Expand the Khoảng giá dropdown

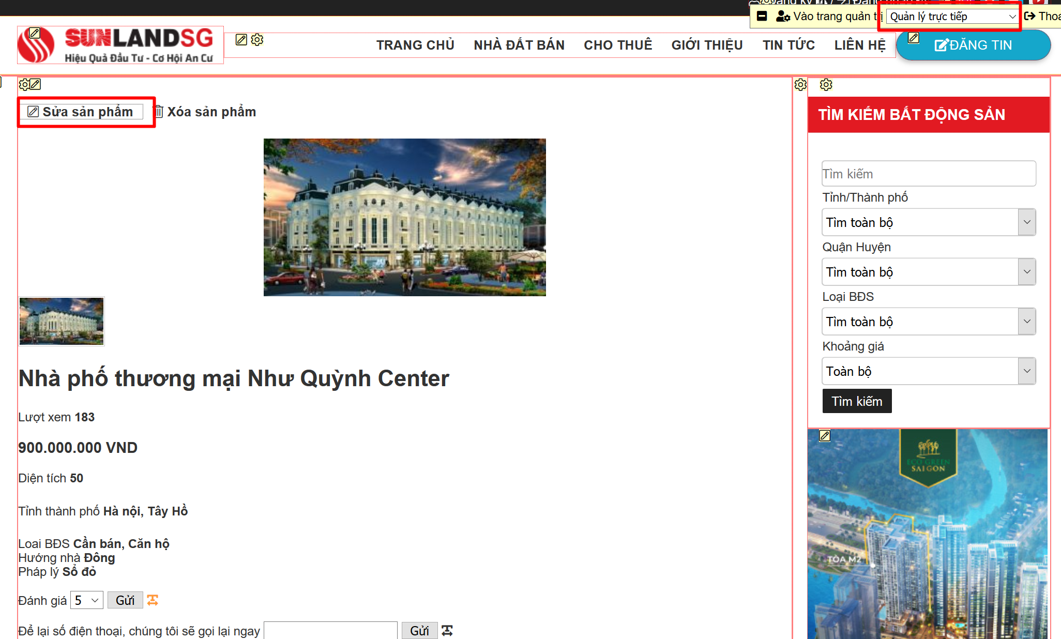(x=929, y=371)
